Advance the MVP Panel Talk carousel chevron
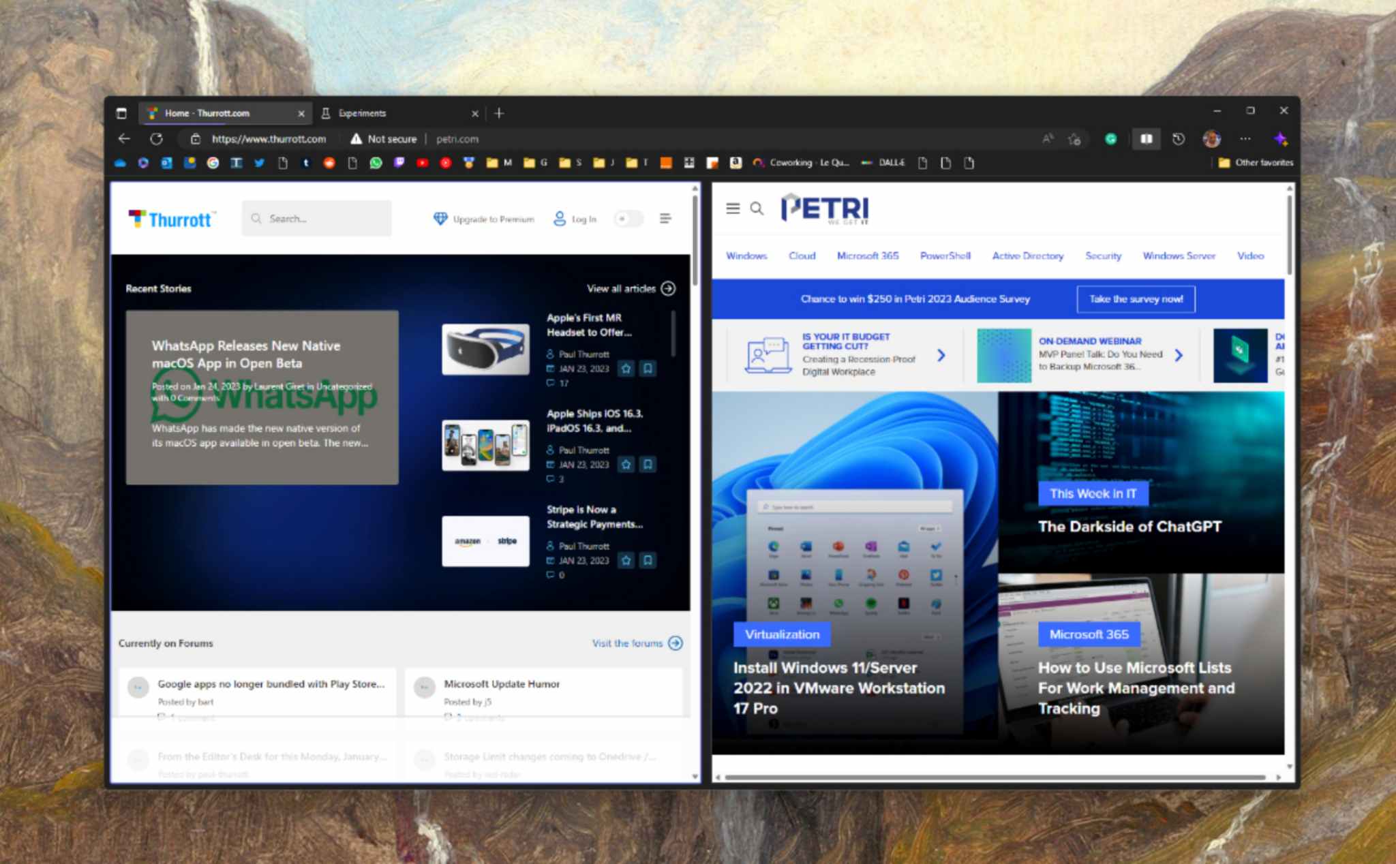Screen dimensions: 1396x864 pos(1179,355)
